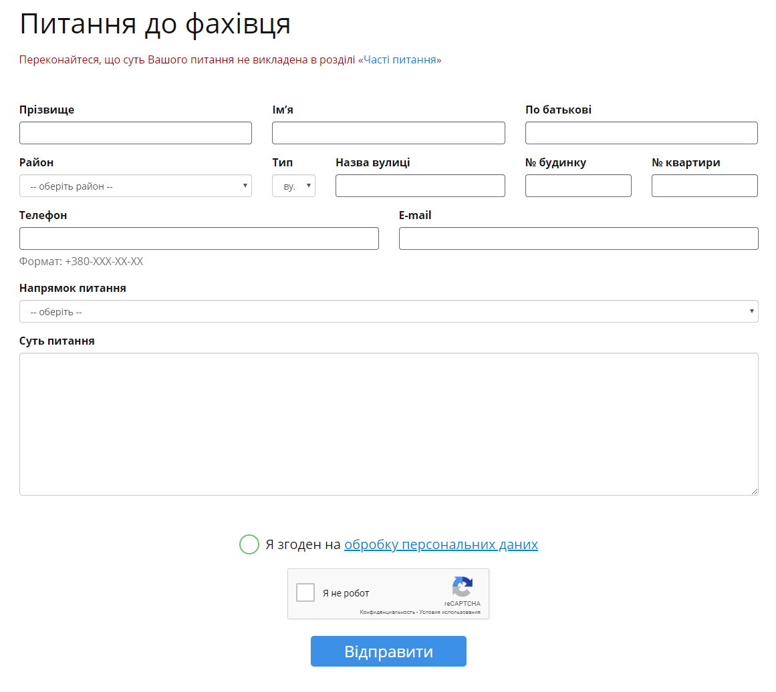
Task: Open «обробку персональних даних» link
Action: 441,544
